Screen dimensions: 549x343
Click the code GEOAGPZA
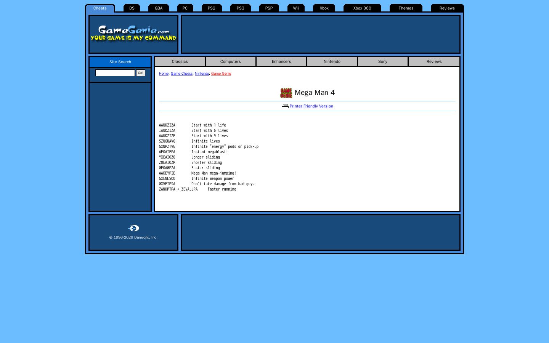pos(167,168)
